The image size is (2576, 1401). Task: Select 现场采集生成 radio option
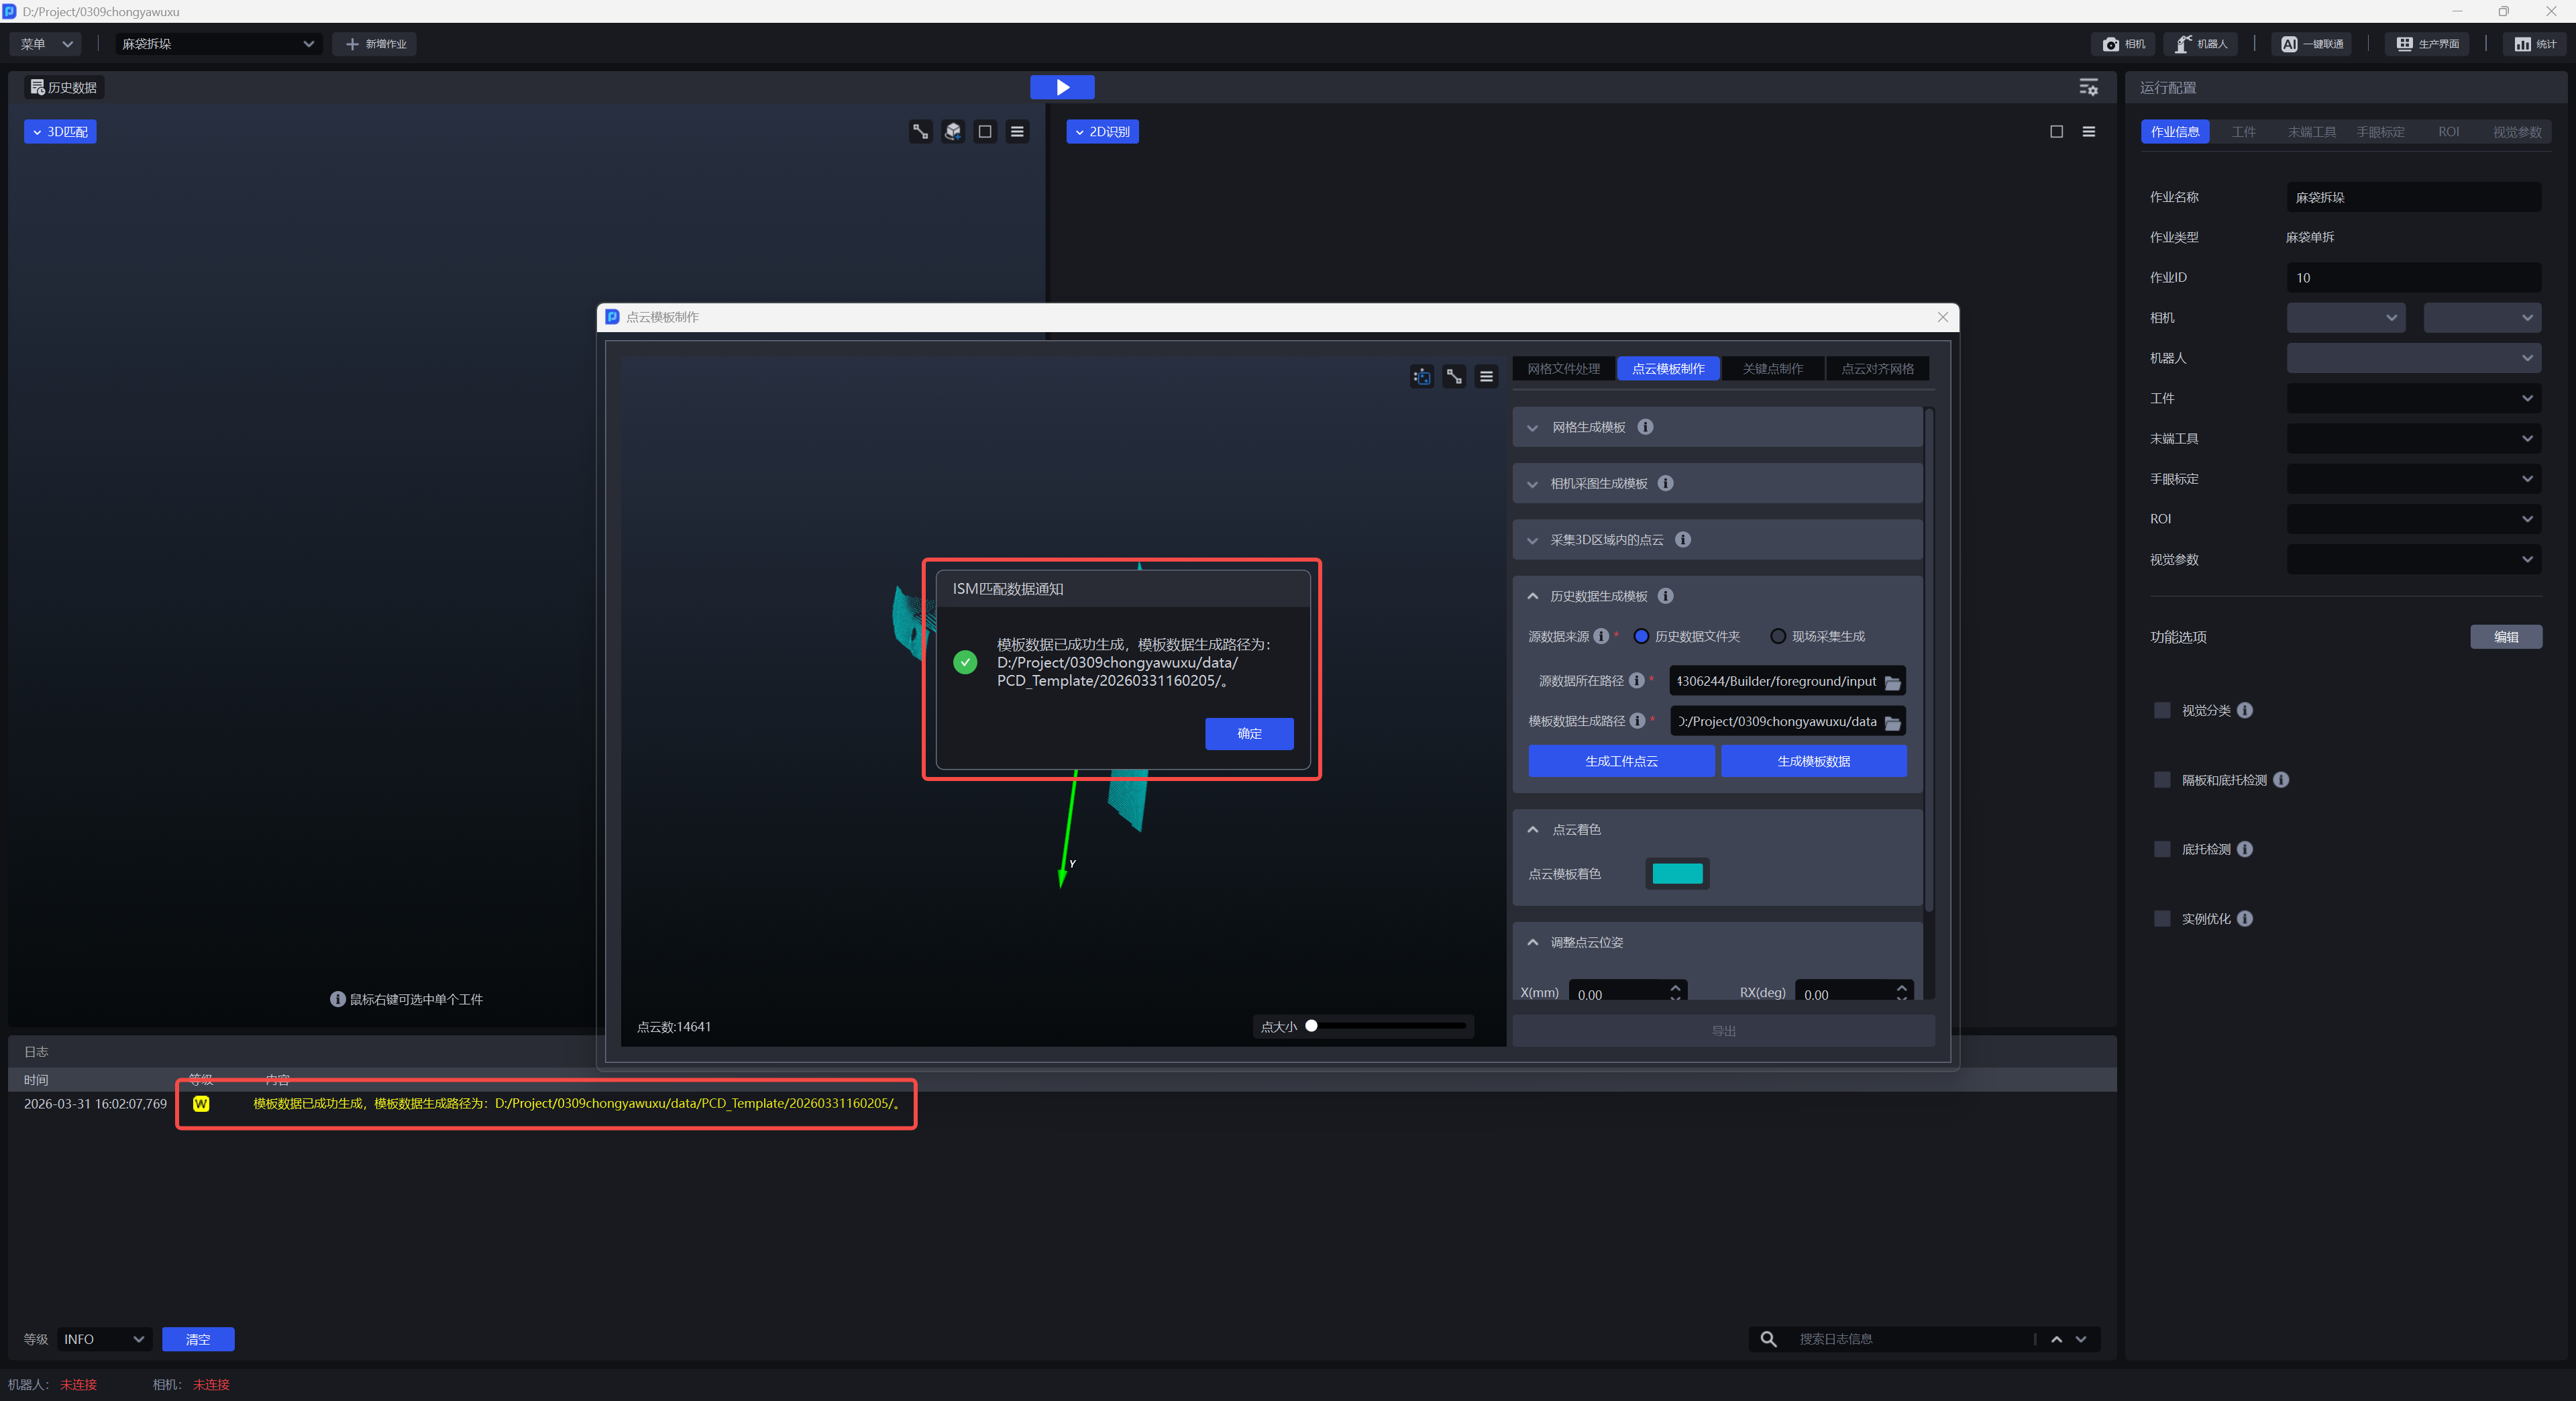(1778, 636)
